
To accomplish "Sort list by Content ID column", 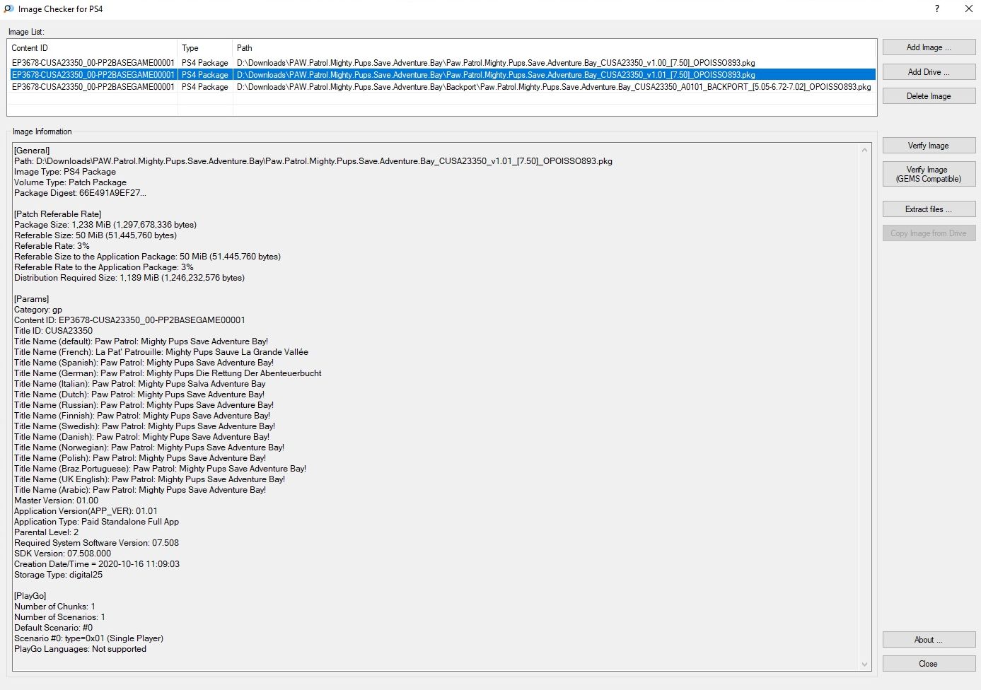I will pos(92,48).
